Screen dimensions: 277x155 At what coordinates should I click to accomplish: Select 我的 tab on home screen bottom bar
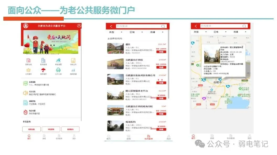[x=74, y=137]
